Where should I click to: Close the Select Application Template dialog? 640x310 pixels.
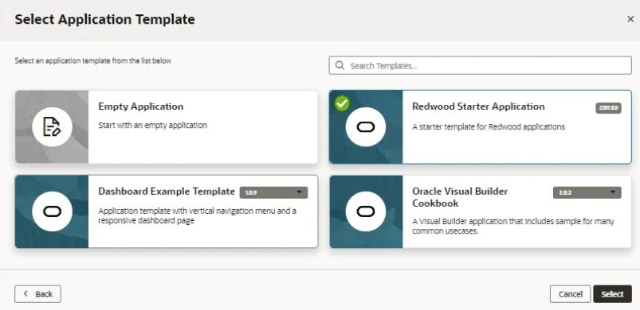pyautogui.click(x=630, y=19)
